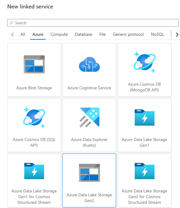Click the New linked service heading
Image resolution: width=180 pixels, height=208 pixels.
[x=30, y=7]
